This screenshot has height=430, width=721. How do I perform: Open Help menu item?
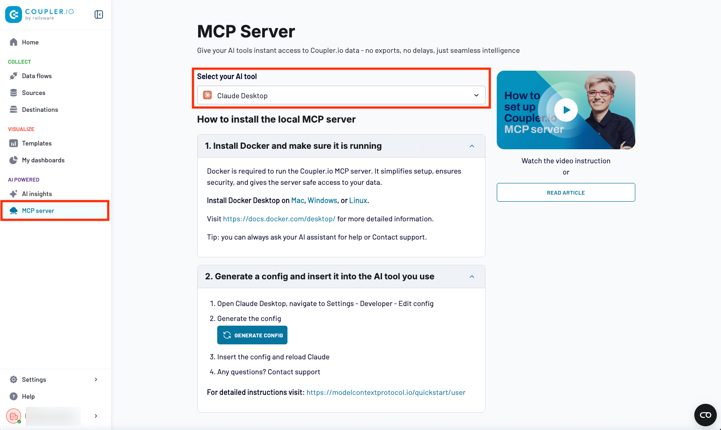(x=55, y=396)
